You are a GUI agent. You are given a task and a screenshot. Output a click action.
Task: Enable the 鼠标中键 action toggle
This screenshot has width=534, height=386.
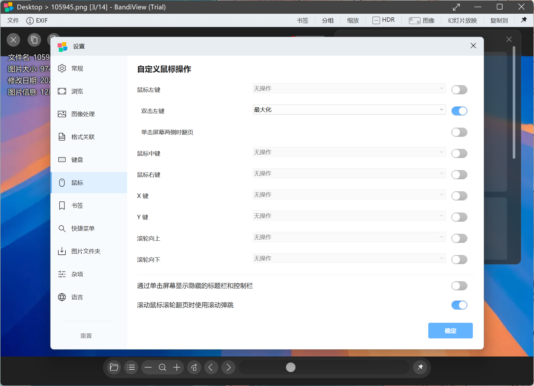tap(459, 154)
